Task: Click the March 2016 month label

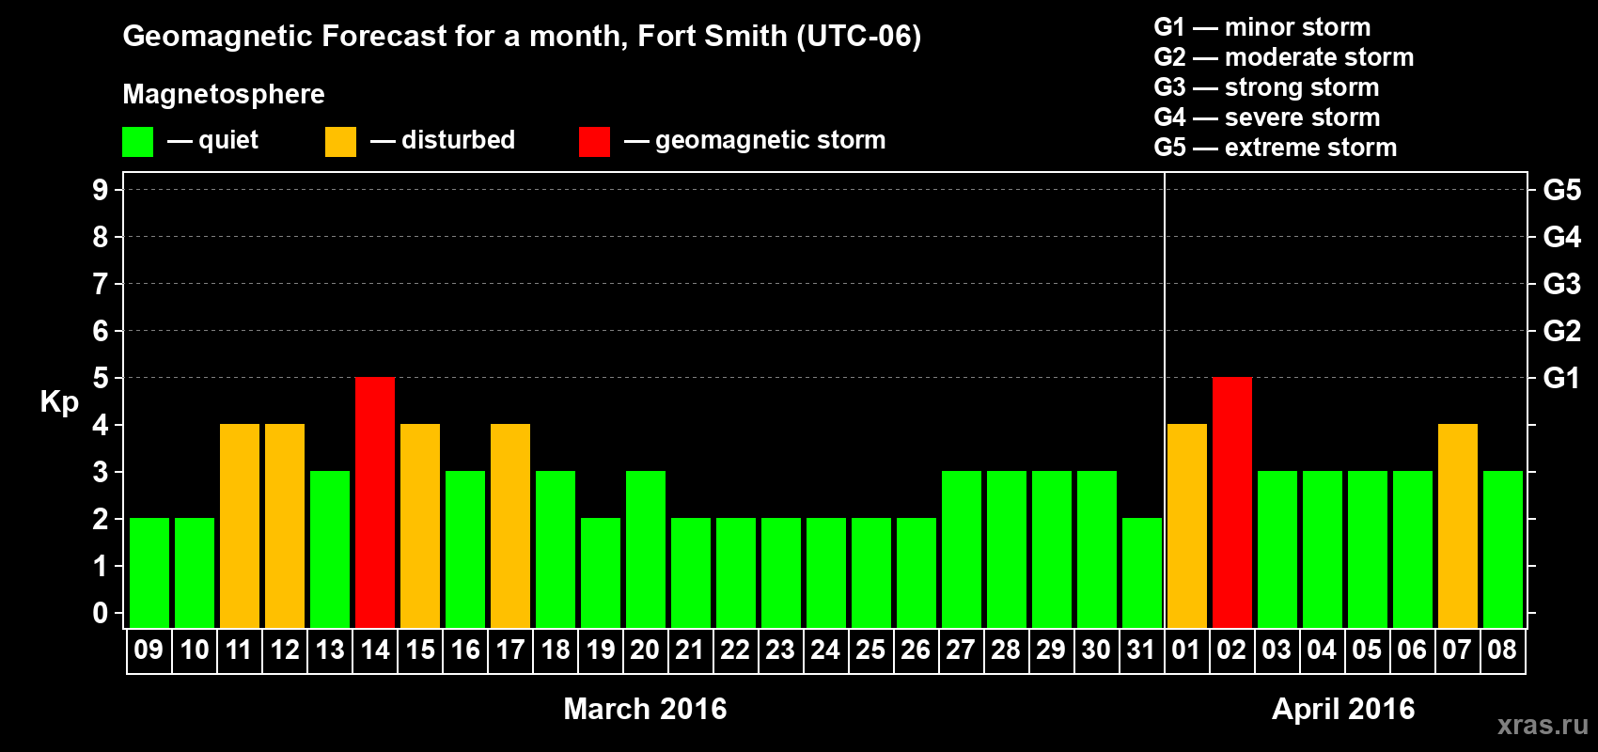Action: pyautogui.click(x=645, y=709)
